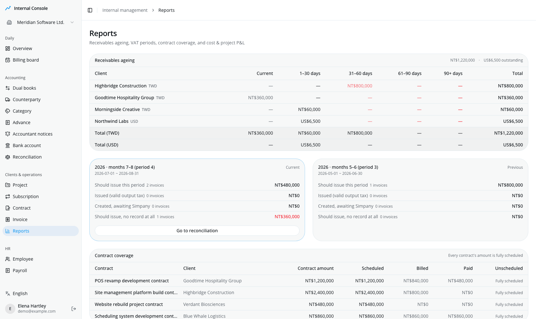Screen dimensions: 536x319
Task: Navigate to Overview menu item
Action: click(x=41, y=48)
